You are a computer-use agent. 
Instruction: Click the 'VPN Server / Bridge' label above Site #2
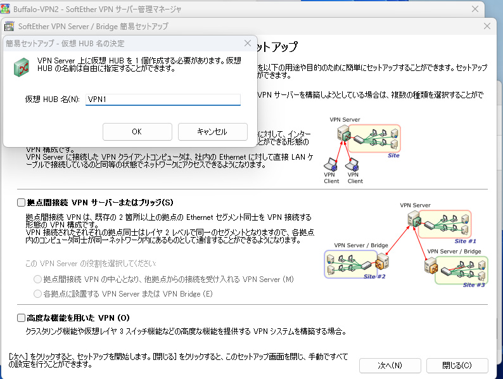[x=361, y=245]
